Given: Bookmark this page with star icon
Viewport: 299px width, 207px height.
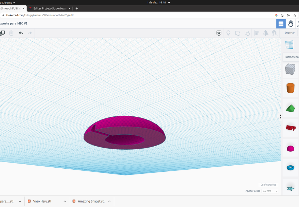Looking at the screenshot, I should click(295, 15).
